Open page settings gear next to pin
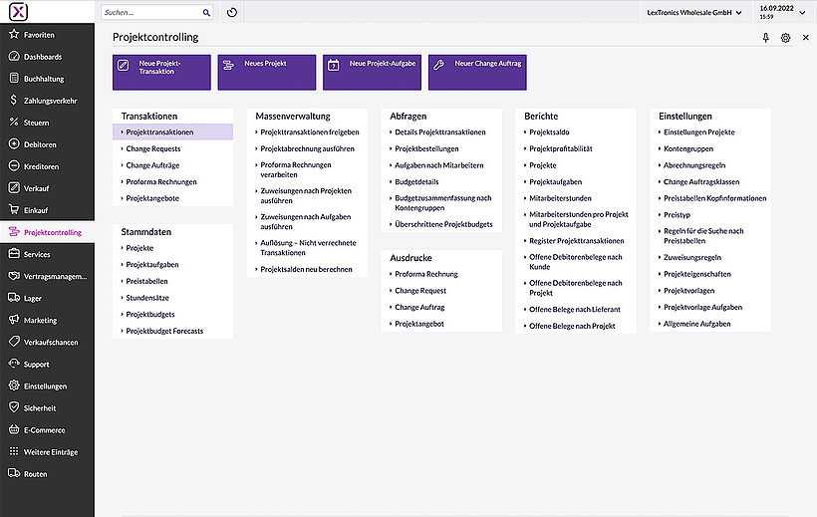817x517 pixels. click(785, 38)
